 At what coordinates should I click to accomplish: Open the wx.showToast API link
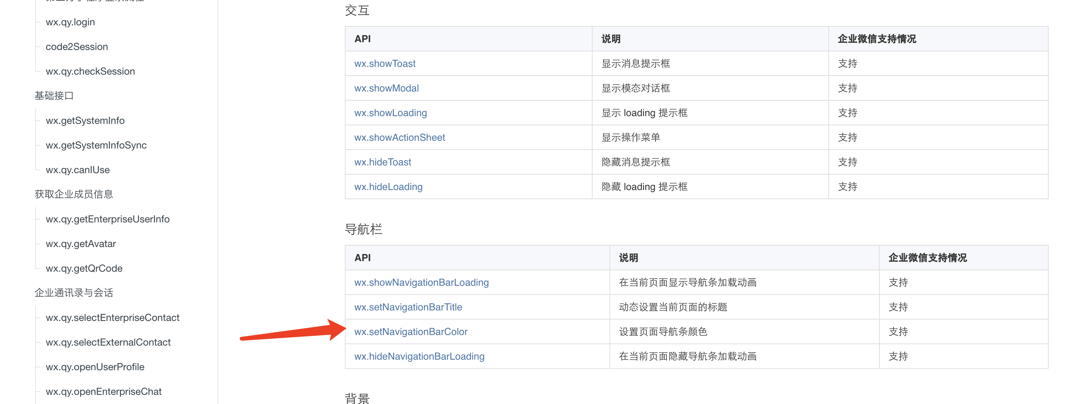pyautogui.click(x=384, y=63)
